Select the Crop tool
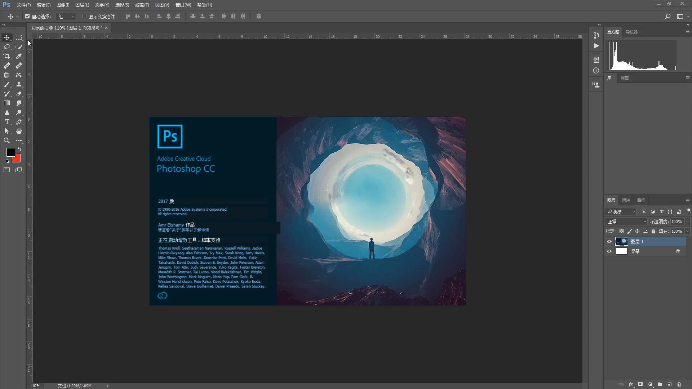The width and height of the screenshot is (692, 389). click(x=7, y=56)
